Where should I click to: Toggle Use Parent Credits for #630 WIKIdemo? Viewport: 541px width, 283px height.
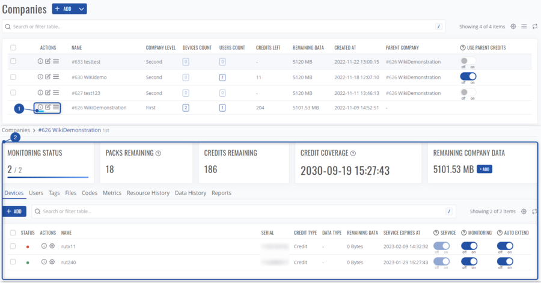pos(468,77)
